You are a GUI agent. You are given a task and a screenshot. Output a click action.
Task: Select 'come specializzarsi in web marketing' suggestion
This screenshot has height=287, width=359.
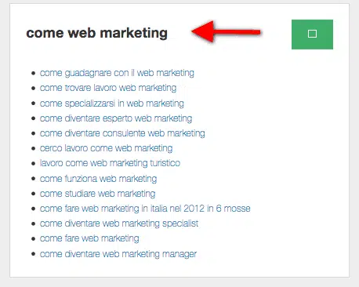pos(112,104)
